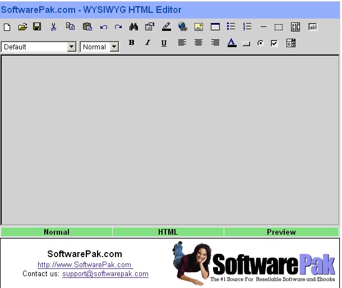The image size is (342, 288).
Task: Undo the last action
Action: click(103, 27)
